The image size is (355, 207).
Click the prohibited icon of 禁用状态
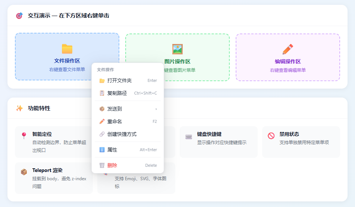click(x=271, y=136)
